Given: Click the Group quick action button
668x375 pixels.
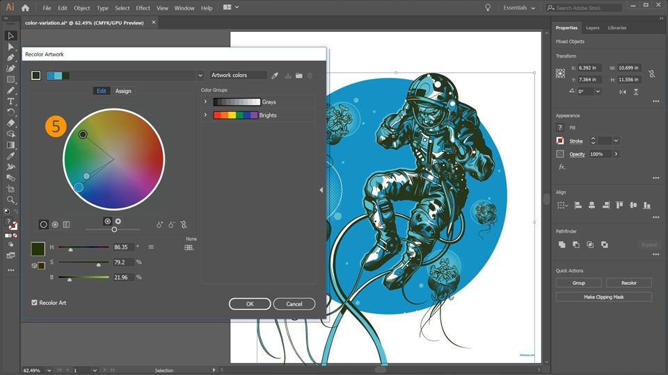Looking at the screenshot, I should click(x=578, y=283).
